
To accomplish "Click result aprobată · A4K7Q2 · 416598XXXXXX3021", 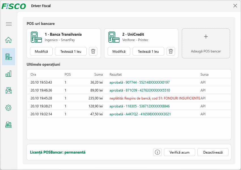I will tap(140, 114).
